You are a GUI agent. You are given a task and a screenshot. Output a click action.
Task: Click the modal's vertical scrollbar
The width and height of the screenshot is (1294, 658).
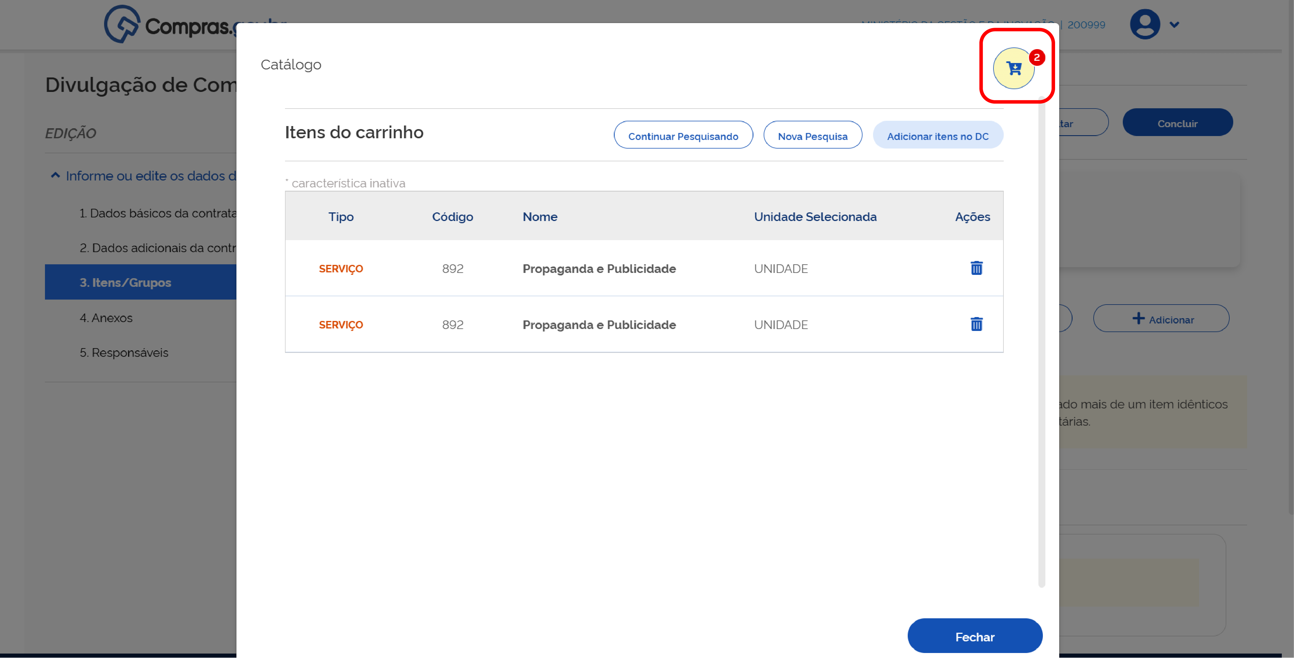pos(1041,342)
